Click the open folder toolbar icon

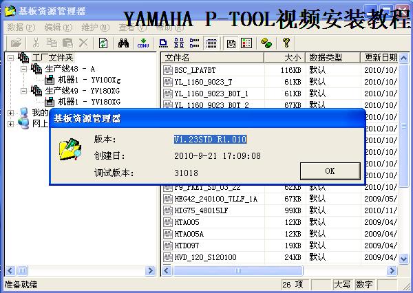[16, 43]
